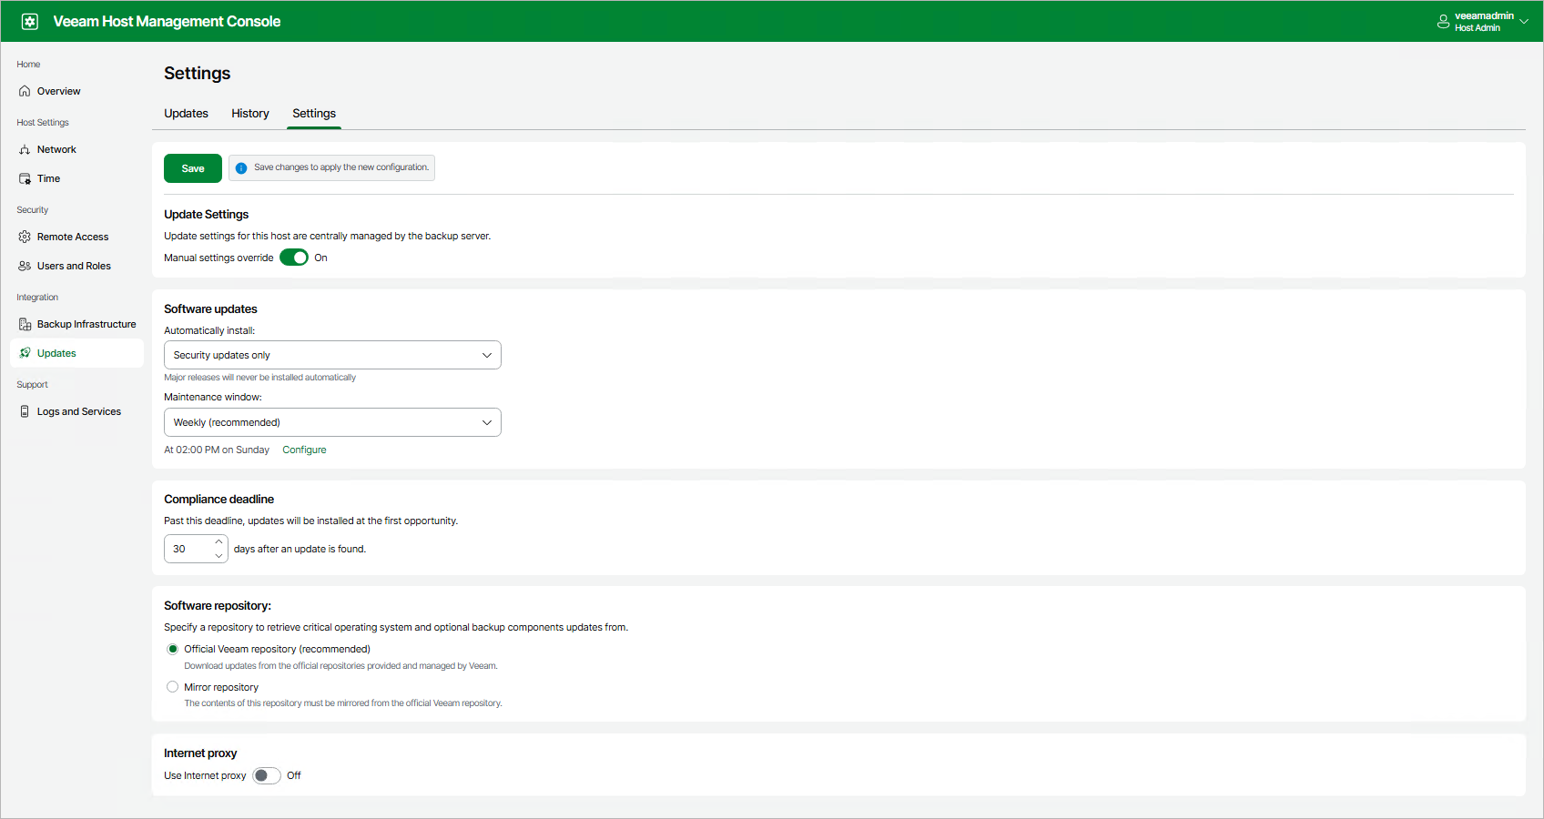Image resolution: width=1544 pixels, height=819 pixels.
Task: Click the Internet proxy heading
Action: click(200, 753)
